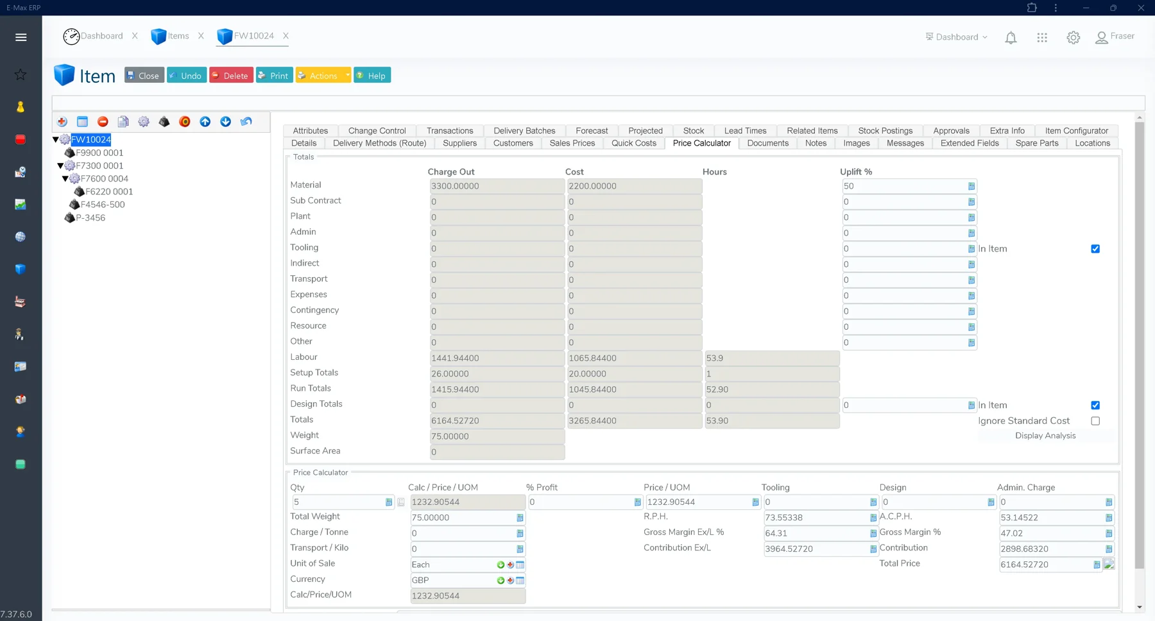Click the Close button

point(144,75)
